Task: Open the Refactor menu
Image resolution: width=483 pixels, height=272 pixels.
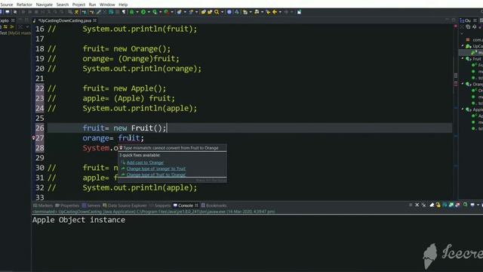Action: (x=24, y=5)
